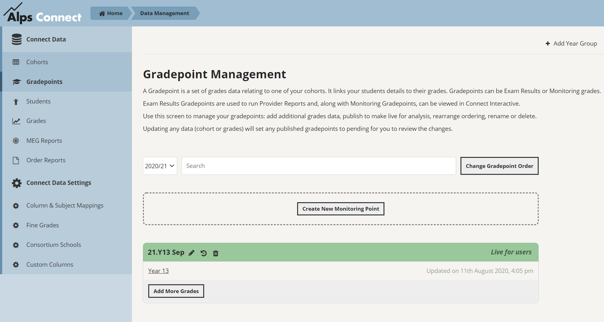Delete 21.Y13 Sep with the trash icon
Viewport: 604px width, 322px height.
(x=215, y=253)
